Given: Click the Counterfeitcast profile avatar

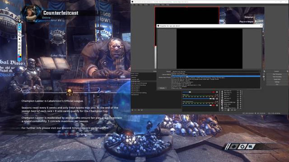Looking at the screenshot, I should click(31, 13).
